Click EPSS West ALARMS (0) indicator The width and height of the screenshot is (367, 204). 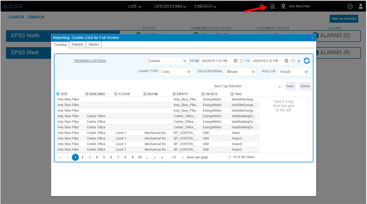coord(335,53)
